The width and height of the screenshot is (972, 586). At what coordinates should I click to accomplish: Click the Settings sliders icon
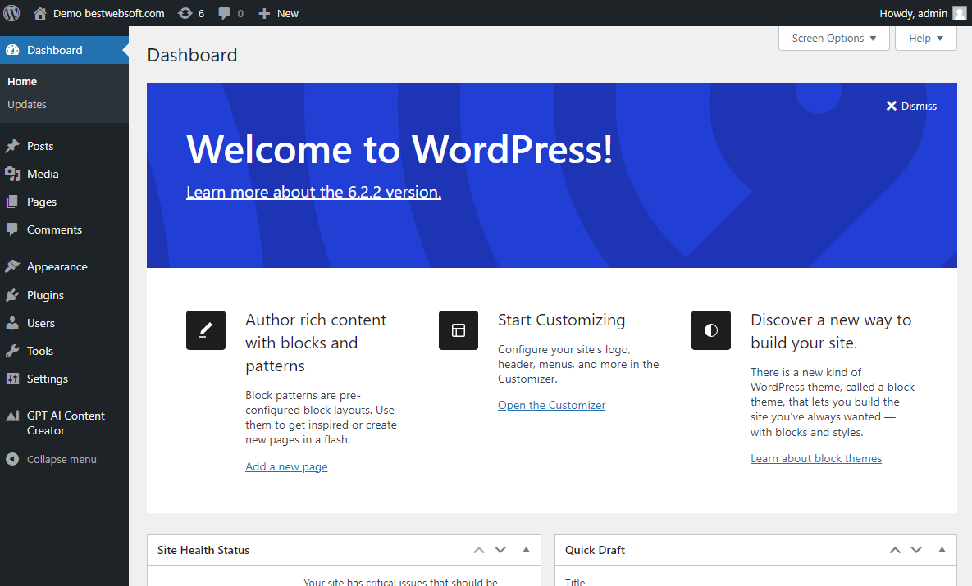coord(12,379)
